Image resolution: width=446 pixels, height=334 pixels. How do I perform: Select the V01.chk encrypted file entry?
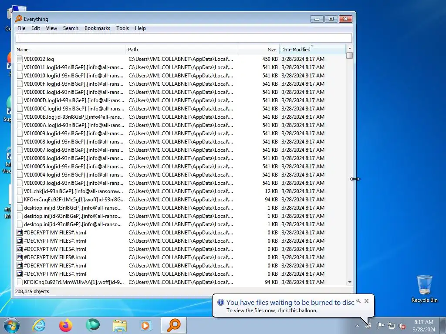pyautogui.click(x=73, y=191)
